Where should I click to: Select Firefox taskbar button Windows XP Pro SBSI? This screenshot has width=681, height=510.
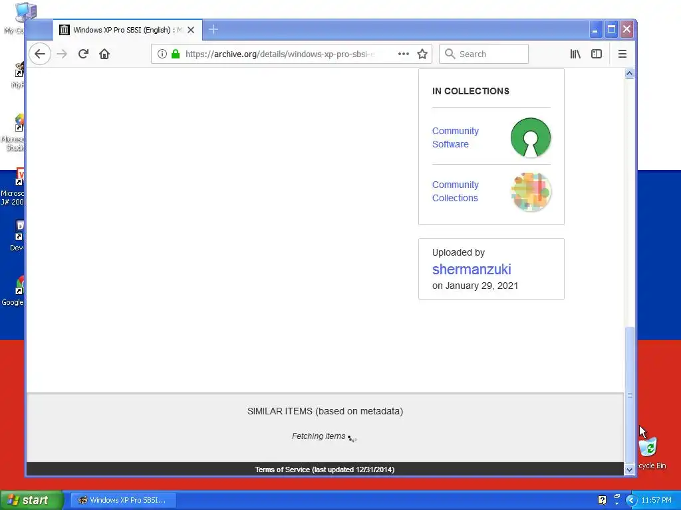tap(123, 500)
